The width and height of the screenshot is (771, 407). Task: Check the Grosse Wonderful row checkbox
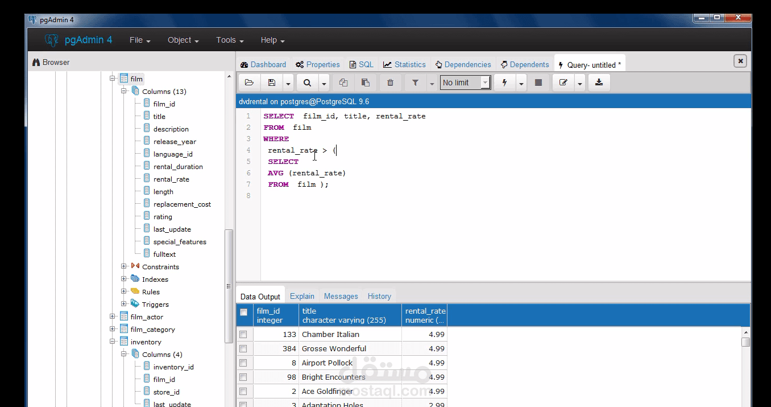point(243,348)
